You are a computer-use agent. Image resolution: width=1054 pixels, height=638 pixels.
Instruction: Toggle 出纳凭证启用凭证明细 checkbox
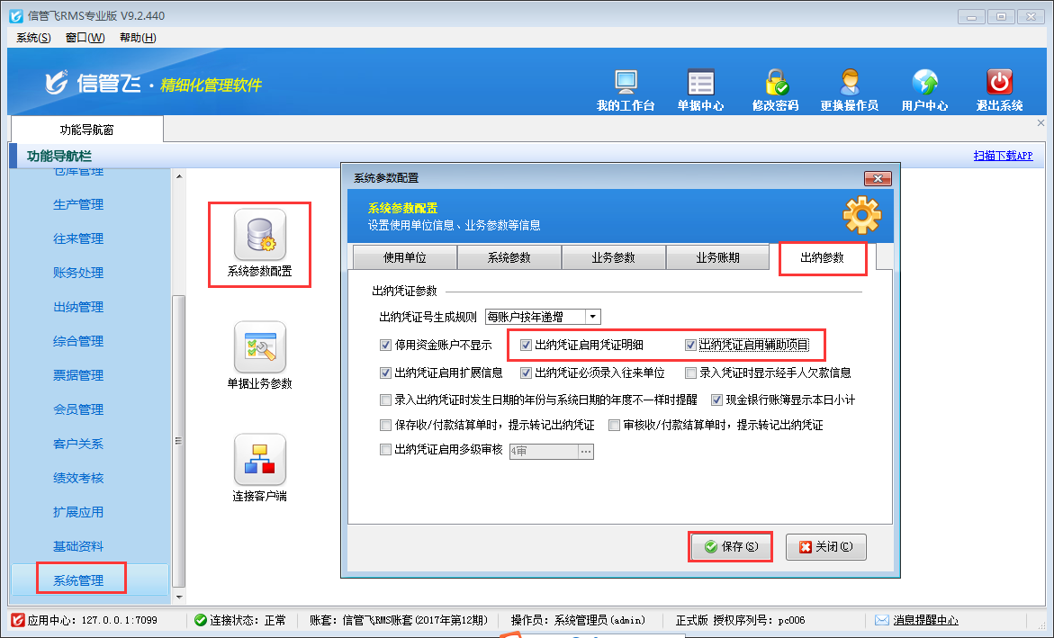tap(527, 345)
